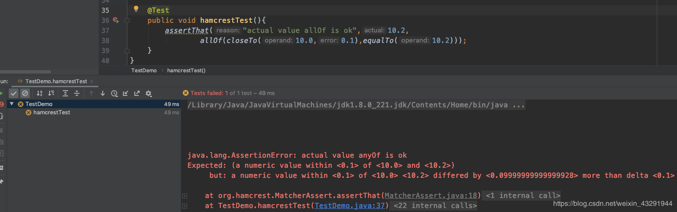
Task: Toggle Show Passed tests checkmark button
Action: 14,93
